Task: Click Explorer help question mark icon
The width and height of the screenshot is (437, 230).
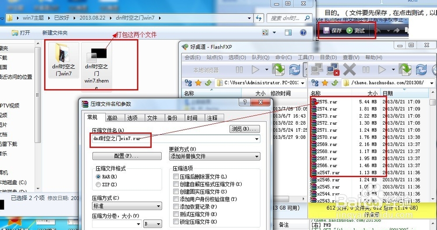Action: (303, 33)
